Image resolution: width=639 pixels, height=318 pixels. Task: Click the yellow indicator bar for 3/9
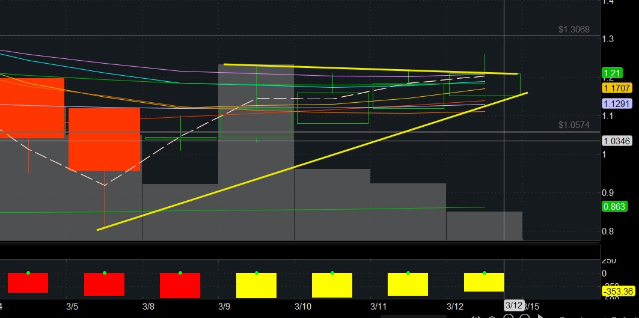coord(256,286)
